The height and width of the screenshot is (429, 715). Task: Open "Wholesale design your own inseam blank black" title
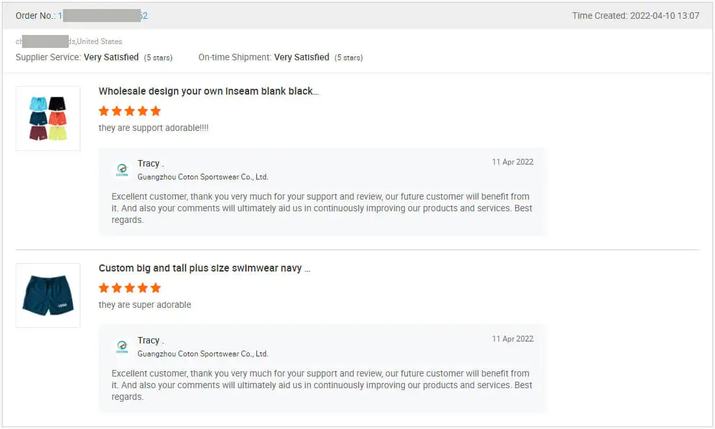tap(208, 91)
